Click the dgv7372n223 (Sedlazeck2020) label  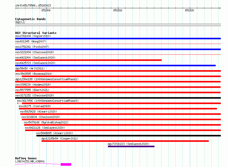[128, 144]
